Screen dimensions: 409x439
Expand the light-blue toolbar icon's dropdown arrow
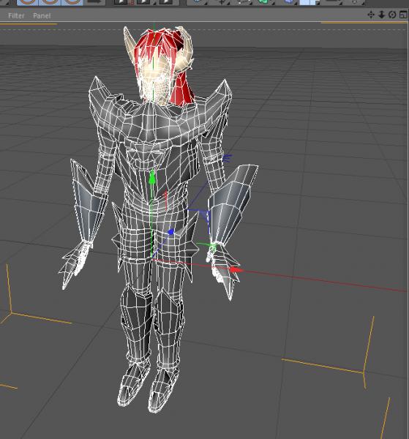(318, 4)
